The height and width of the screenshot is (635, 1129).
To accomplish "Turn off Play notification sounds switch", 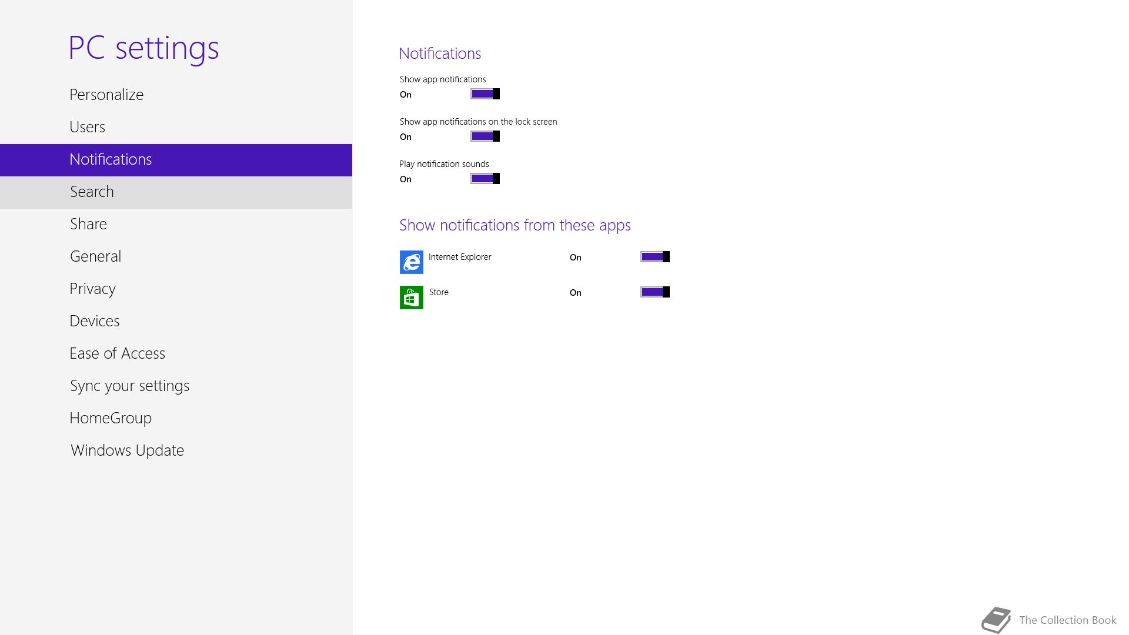I will coord(485,179).
